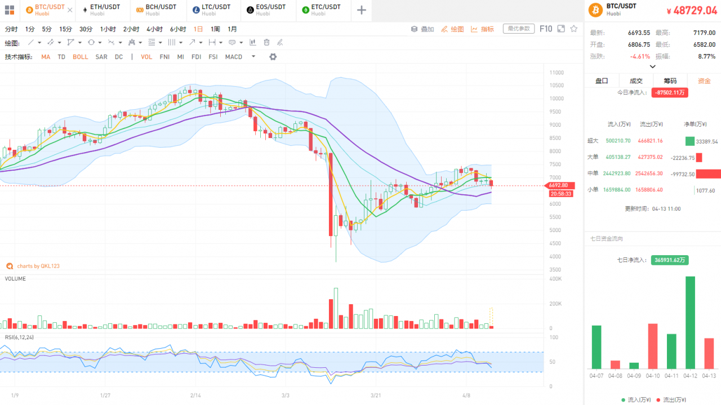The height and width of the screenshot is (405, 721).
Task: Click the Ethereum icon on ETH/USDT tab
Action: [x=84, y=10]
